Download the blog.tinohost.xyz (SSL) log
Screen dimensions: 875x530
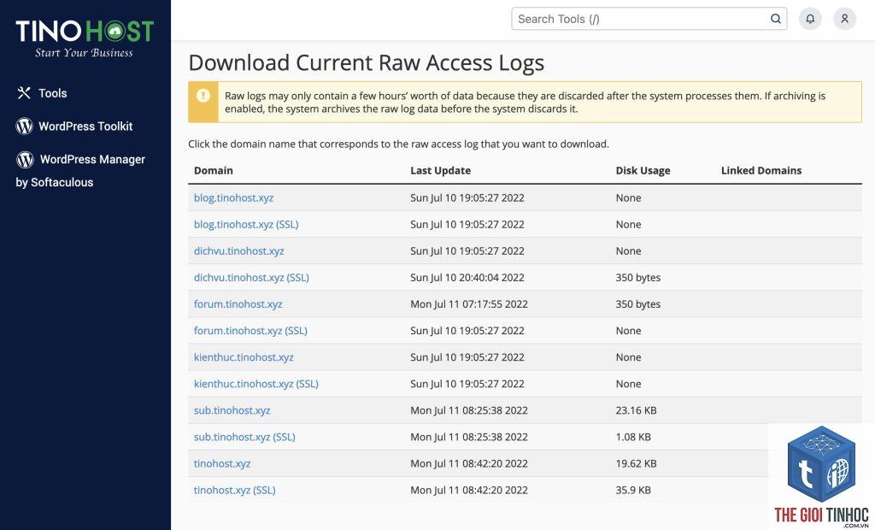point(246,225)
